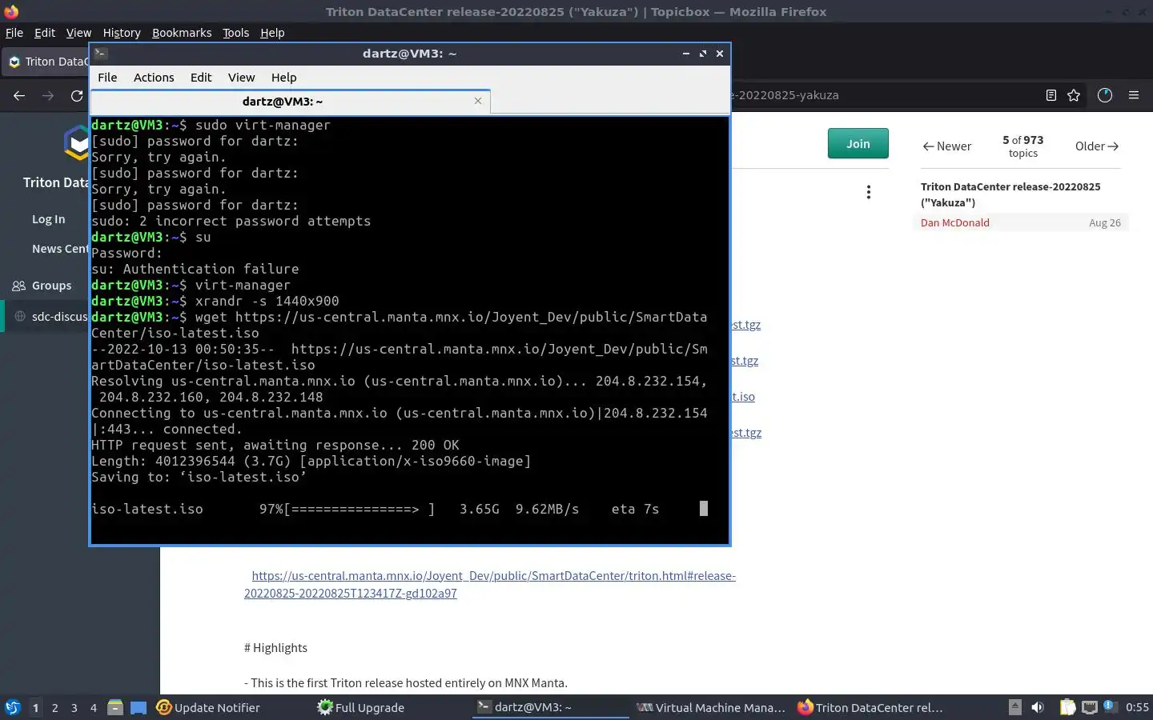Image resolution: width=1153 pixels, height=720 pixels.
Task: Open the partially hidden .iso download link
Action: click(742, 397)
